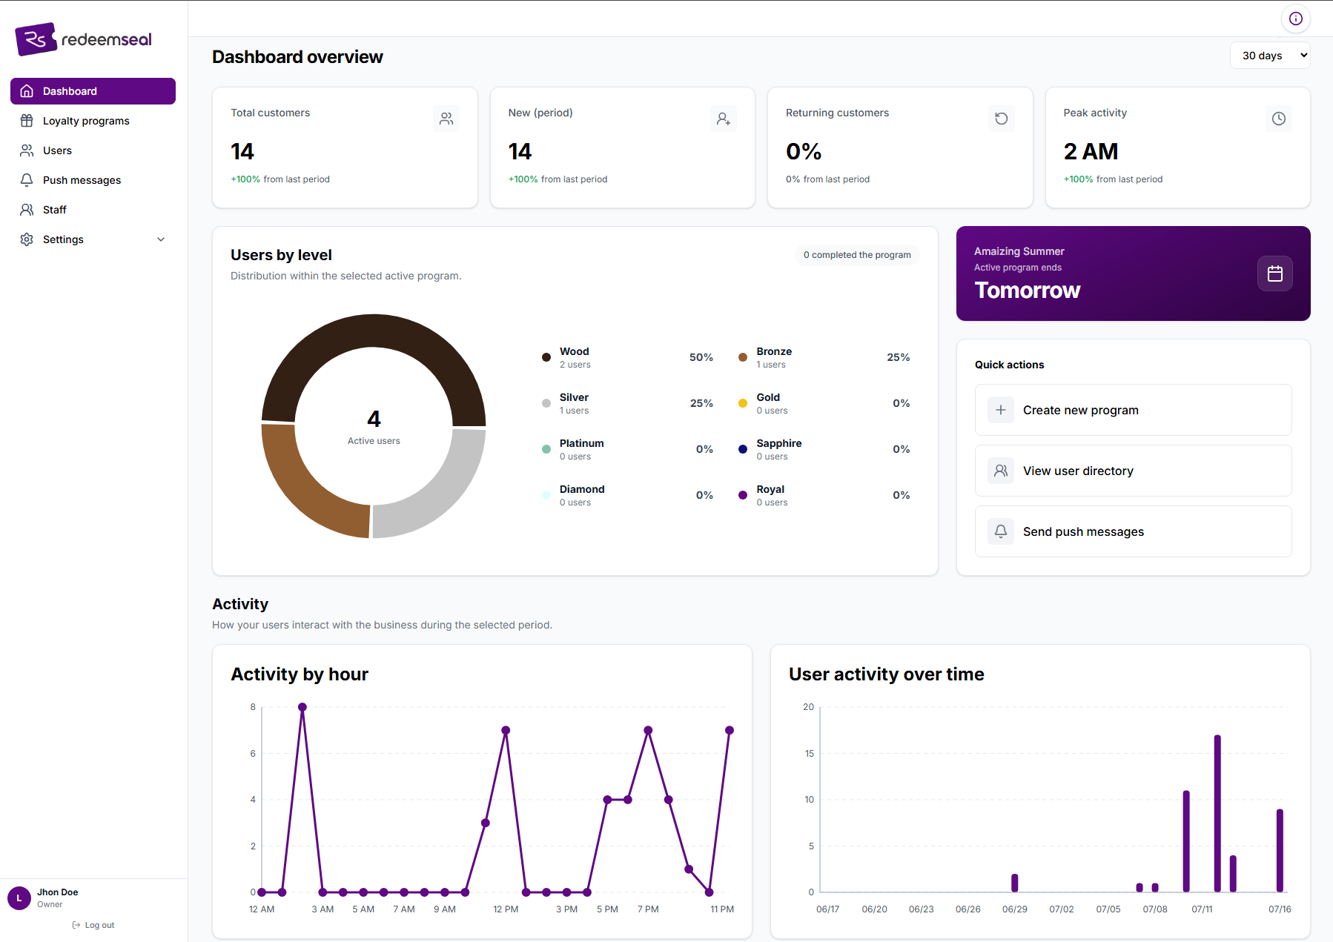Open Loyalty programs menu item
The width and height of the screenshot is (1333, 942).
[93, 121]
